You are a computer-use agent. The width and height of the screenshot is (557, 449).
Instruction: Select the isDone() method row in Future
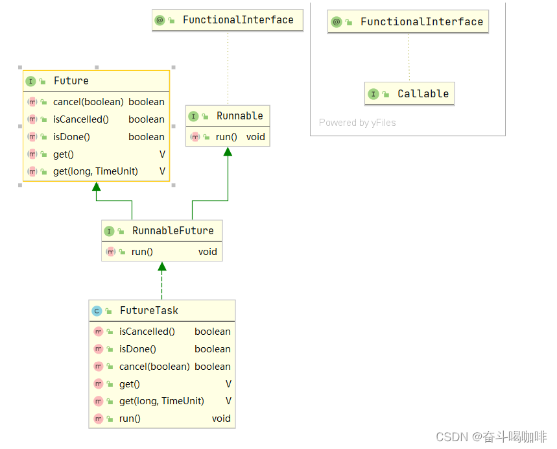tap(96, 136)
